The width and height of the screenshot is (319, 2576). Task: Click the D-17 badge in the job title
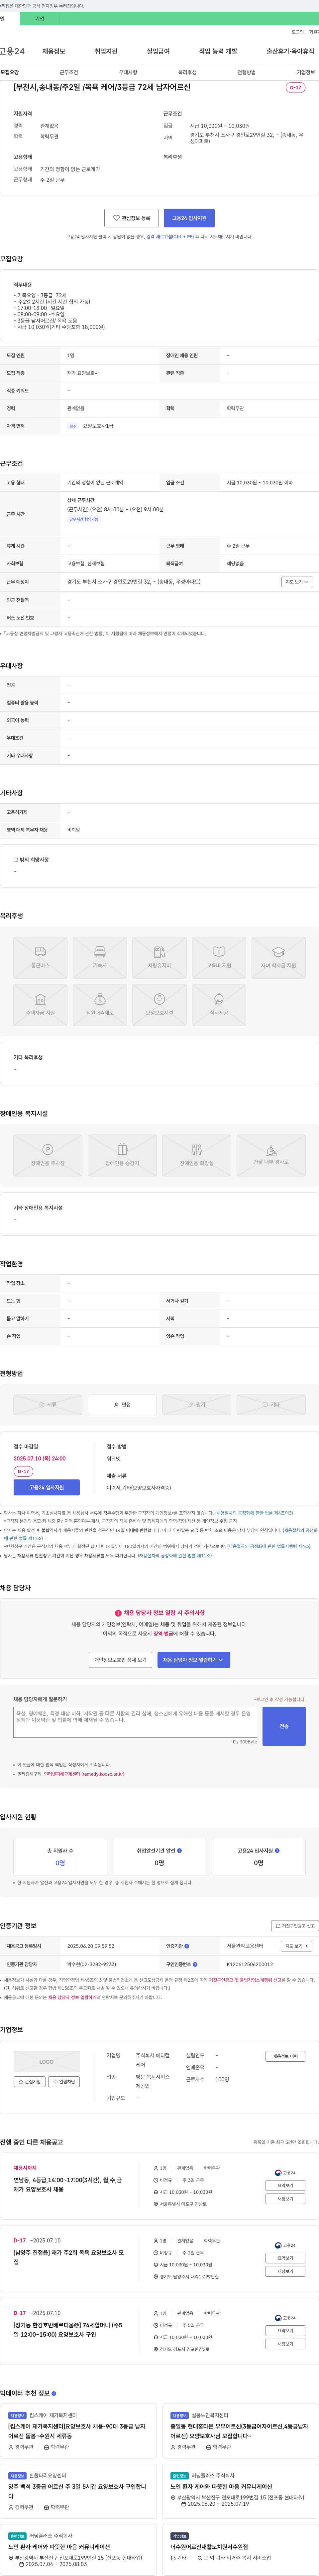coord(295,88)
